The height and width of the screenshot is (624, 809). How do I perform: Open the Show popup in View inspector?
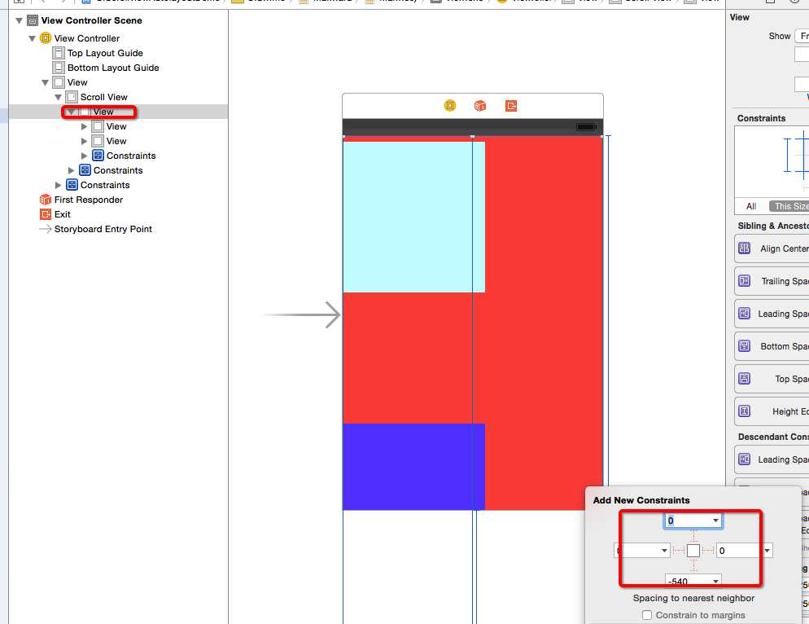click(802, 36)
